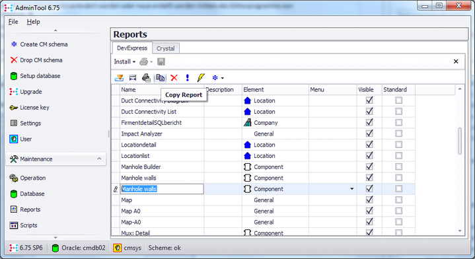Switch to the Crystal tab
The width and height of the screenshot is (475, 259).
(x=165, y=48)
